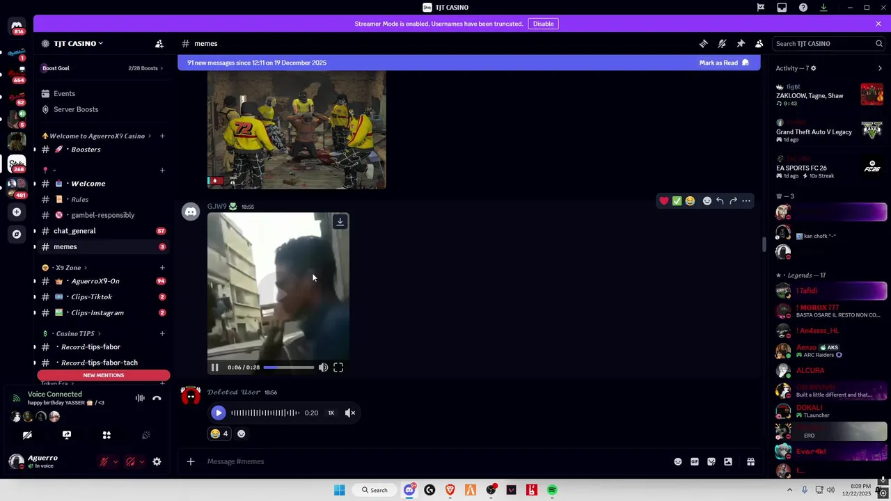Invite people to TJT CASINO server

159,43
